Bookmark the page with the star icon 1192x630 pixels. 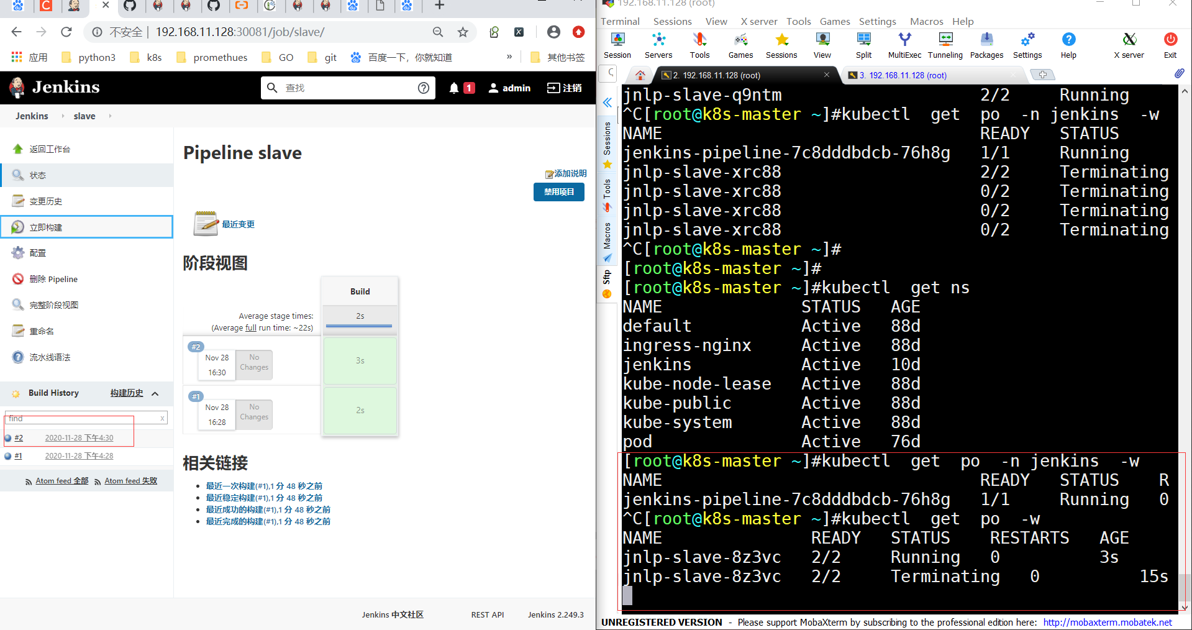click(462, 32)
